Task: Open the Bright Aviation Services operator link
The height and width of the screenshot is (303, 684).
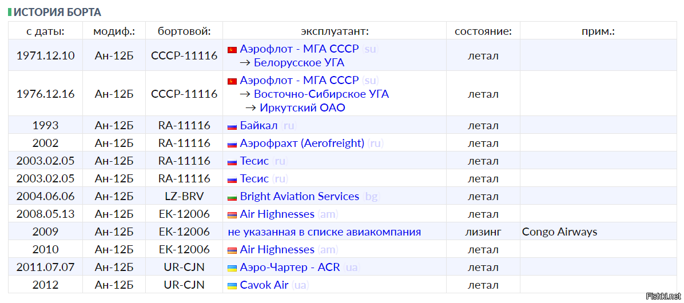Action: tap(299, 197)
